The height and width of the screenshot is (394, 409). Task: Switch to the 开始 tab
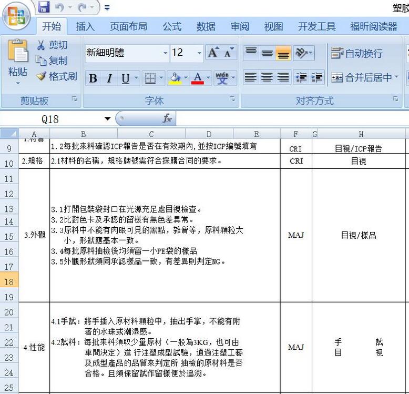(x=52, y=26)
